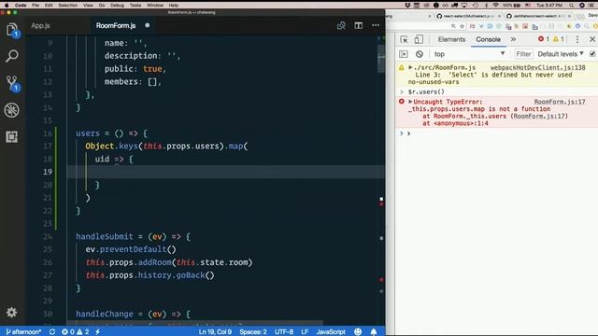
Task: Open the Search view in activity bar
Action: pos(12,56)
